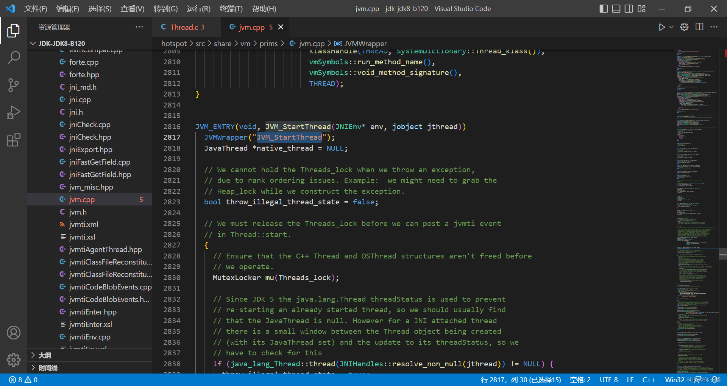Viewport: 727px width, 386px height.
Task: Open jniCheck.hpp file
Action: pyautogui.click(x=90, y=137)
